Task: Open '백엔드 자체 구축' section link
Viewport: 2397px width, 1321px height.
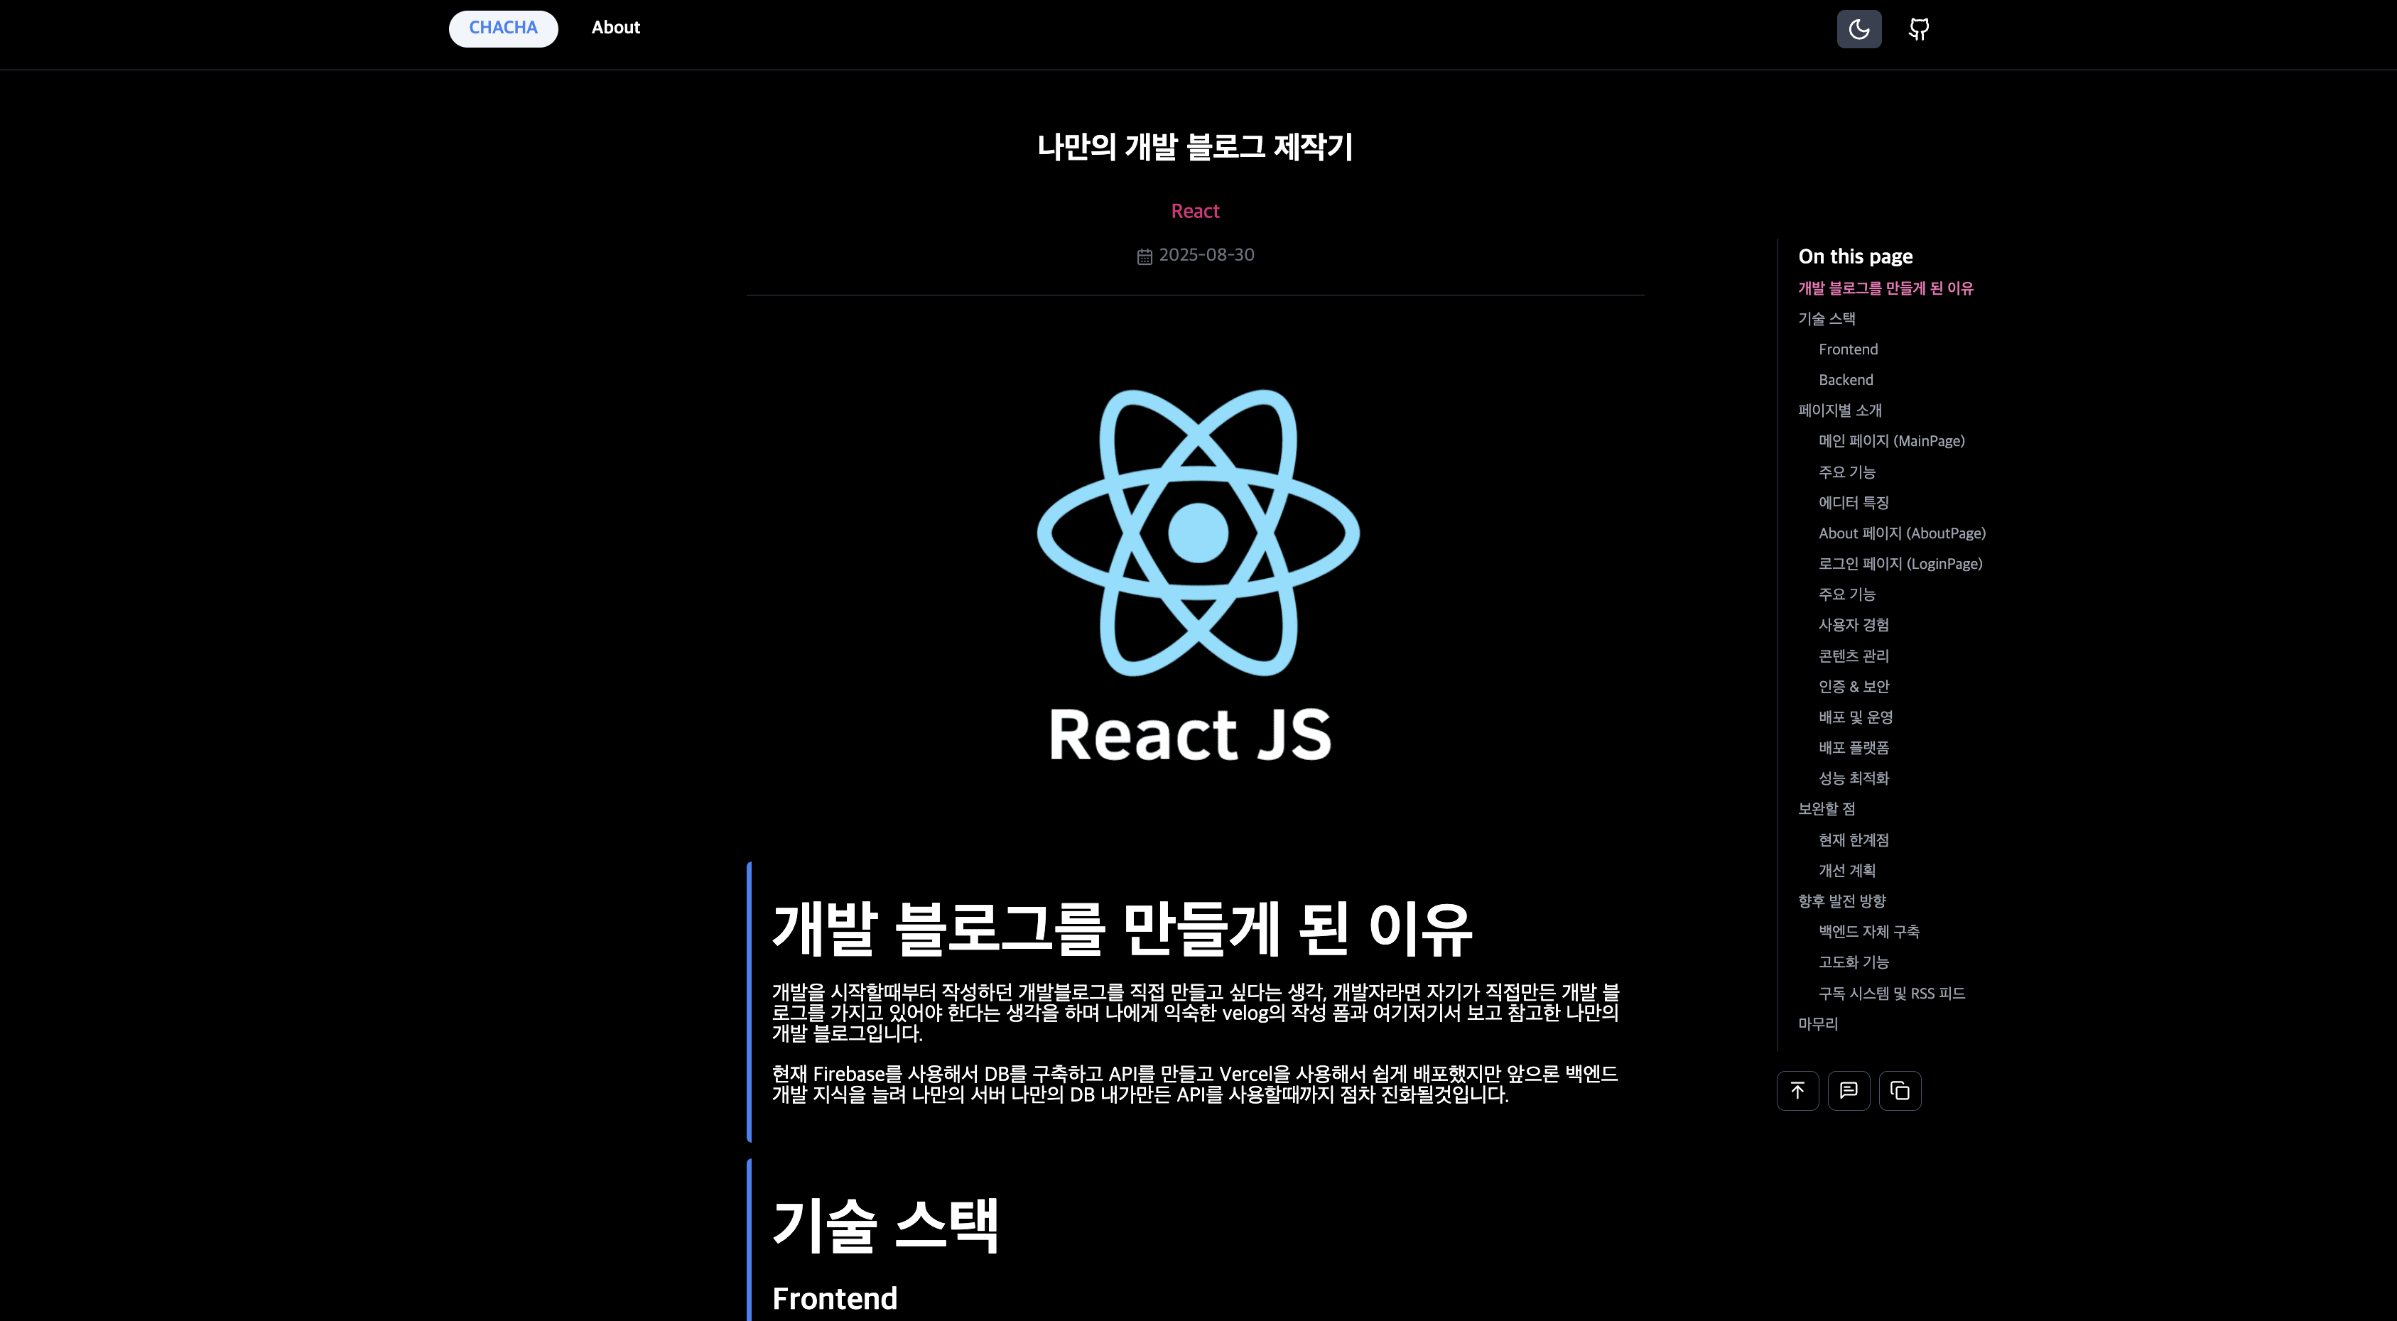Action: click(x=1868, y=931)
